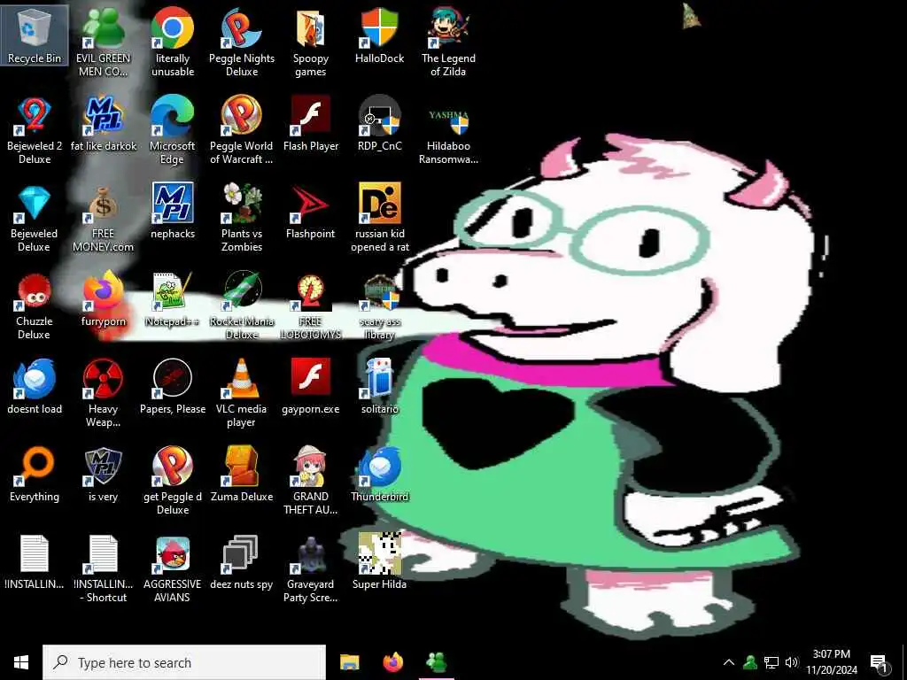This screenshot has height=680, width=907.
Task: Open network status tray icon
Action: tap(771, 662)
